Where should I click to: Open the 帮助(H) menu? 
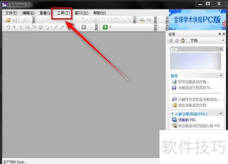(x=99, y=13)
